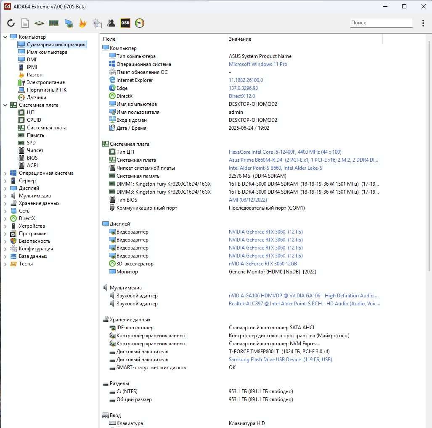Expand the Дисплей tree node
Screen dimensions: 432x428
[5, 189]
